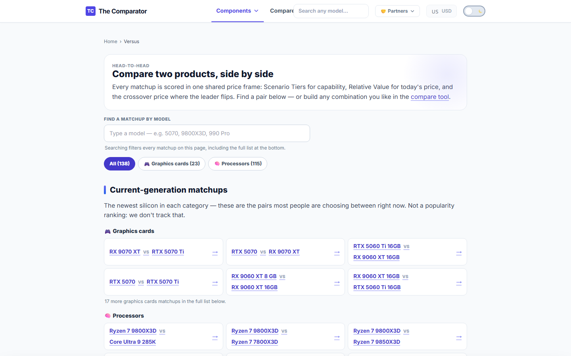The image size is (571, 356).
Task: Open RX 9070 XT link in the RX 9070 XT vs RTX 5070 Ti card
Action: [x=125, y=252]
